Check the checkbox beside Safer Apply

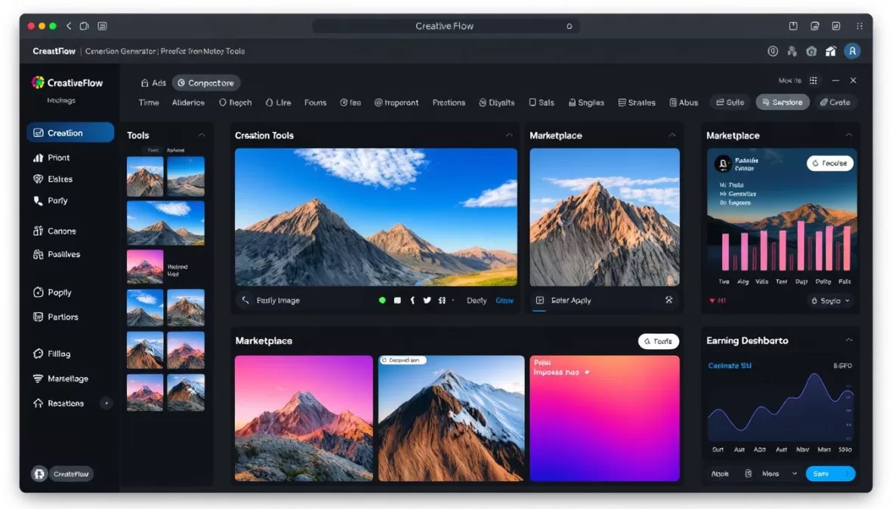pyautogui.click(x=539, y=299)
